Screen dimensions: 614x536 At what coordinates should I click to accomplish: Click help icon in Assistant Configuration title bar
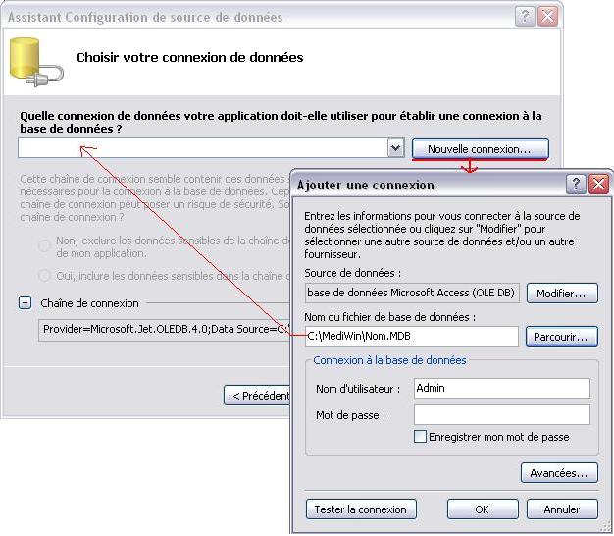(525, 17)
